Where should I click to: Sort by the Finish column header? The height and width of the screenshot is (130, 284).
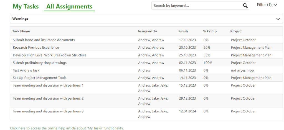[x=183, y=31]
